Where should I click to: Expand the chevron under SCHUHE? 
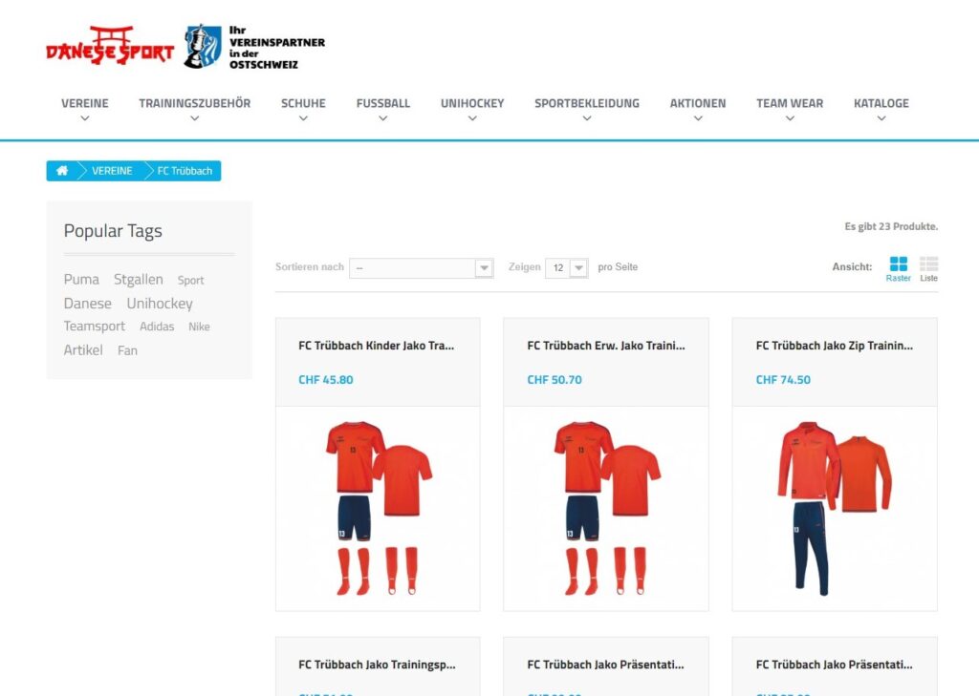pyautogui.click(x=303, y=117)
